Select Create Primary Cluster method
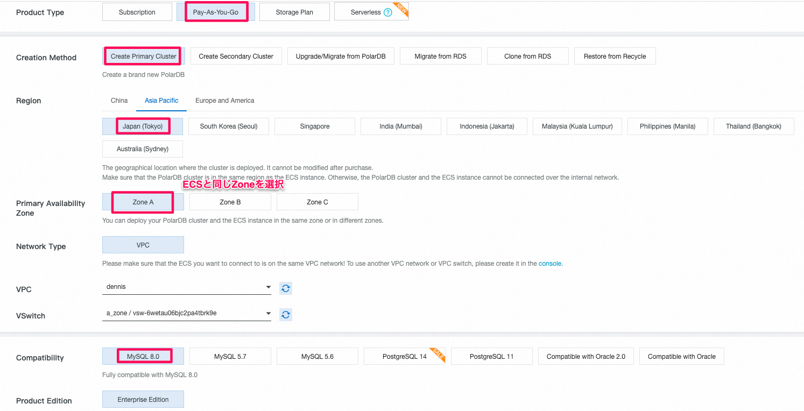This screenshot has height=411, width=804. click(x=144, y=56)
